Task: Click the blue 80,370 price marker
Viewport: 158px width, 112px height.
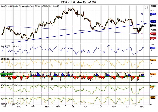Action: (x=153, y=21)
